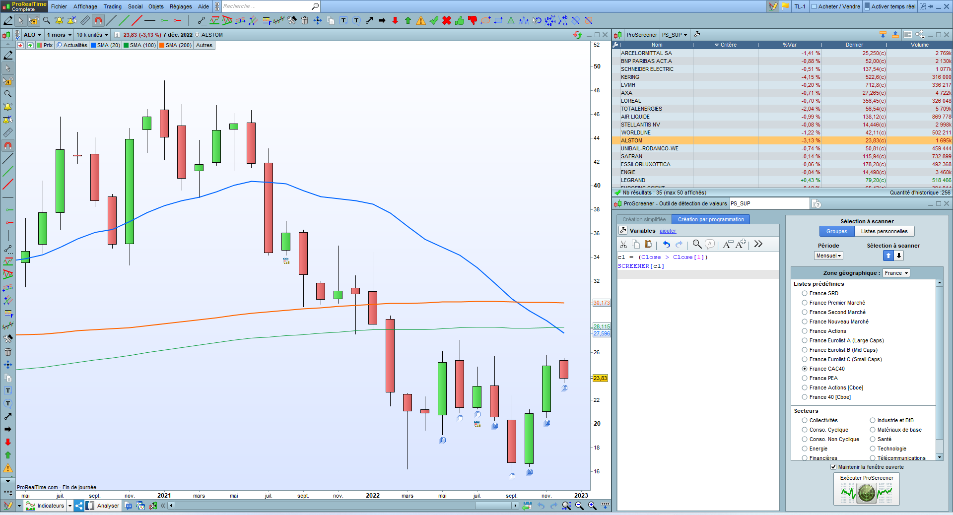This screenshot has height=515, width=953.
Task: Click the trash delete-objects icon in top toolbar
Action: coord(305,20)
